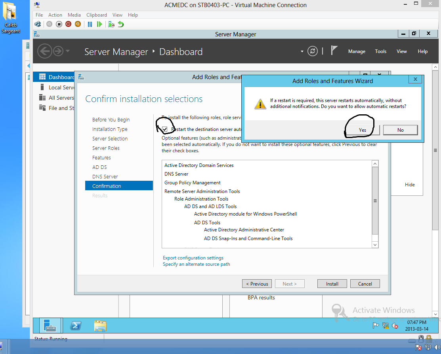The height and width of the screenshot is (354, 441).
Task: Click the muted speaker icon in guest tray
Action: 395,326
